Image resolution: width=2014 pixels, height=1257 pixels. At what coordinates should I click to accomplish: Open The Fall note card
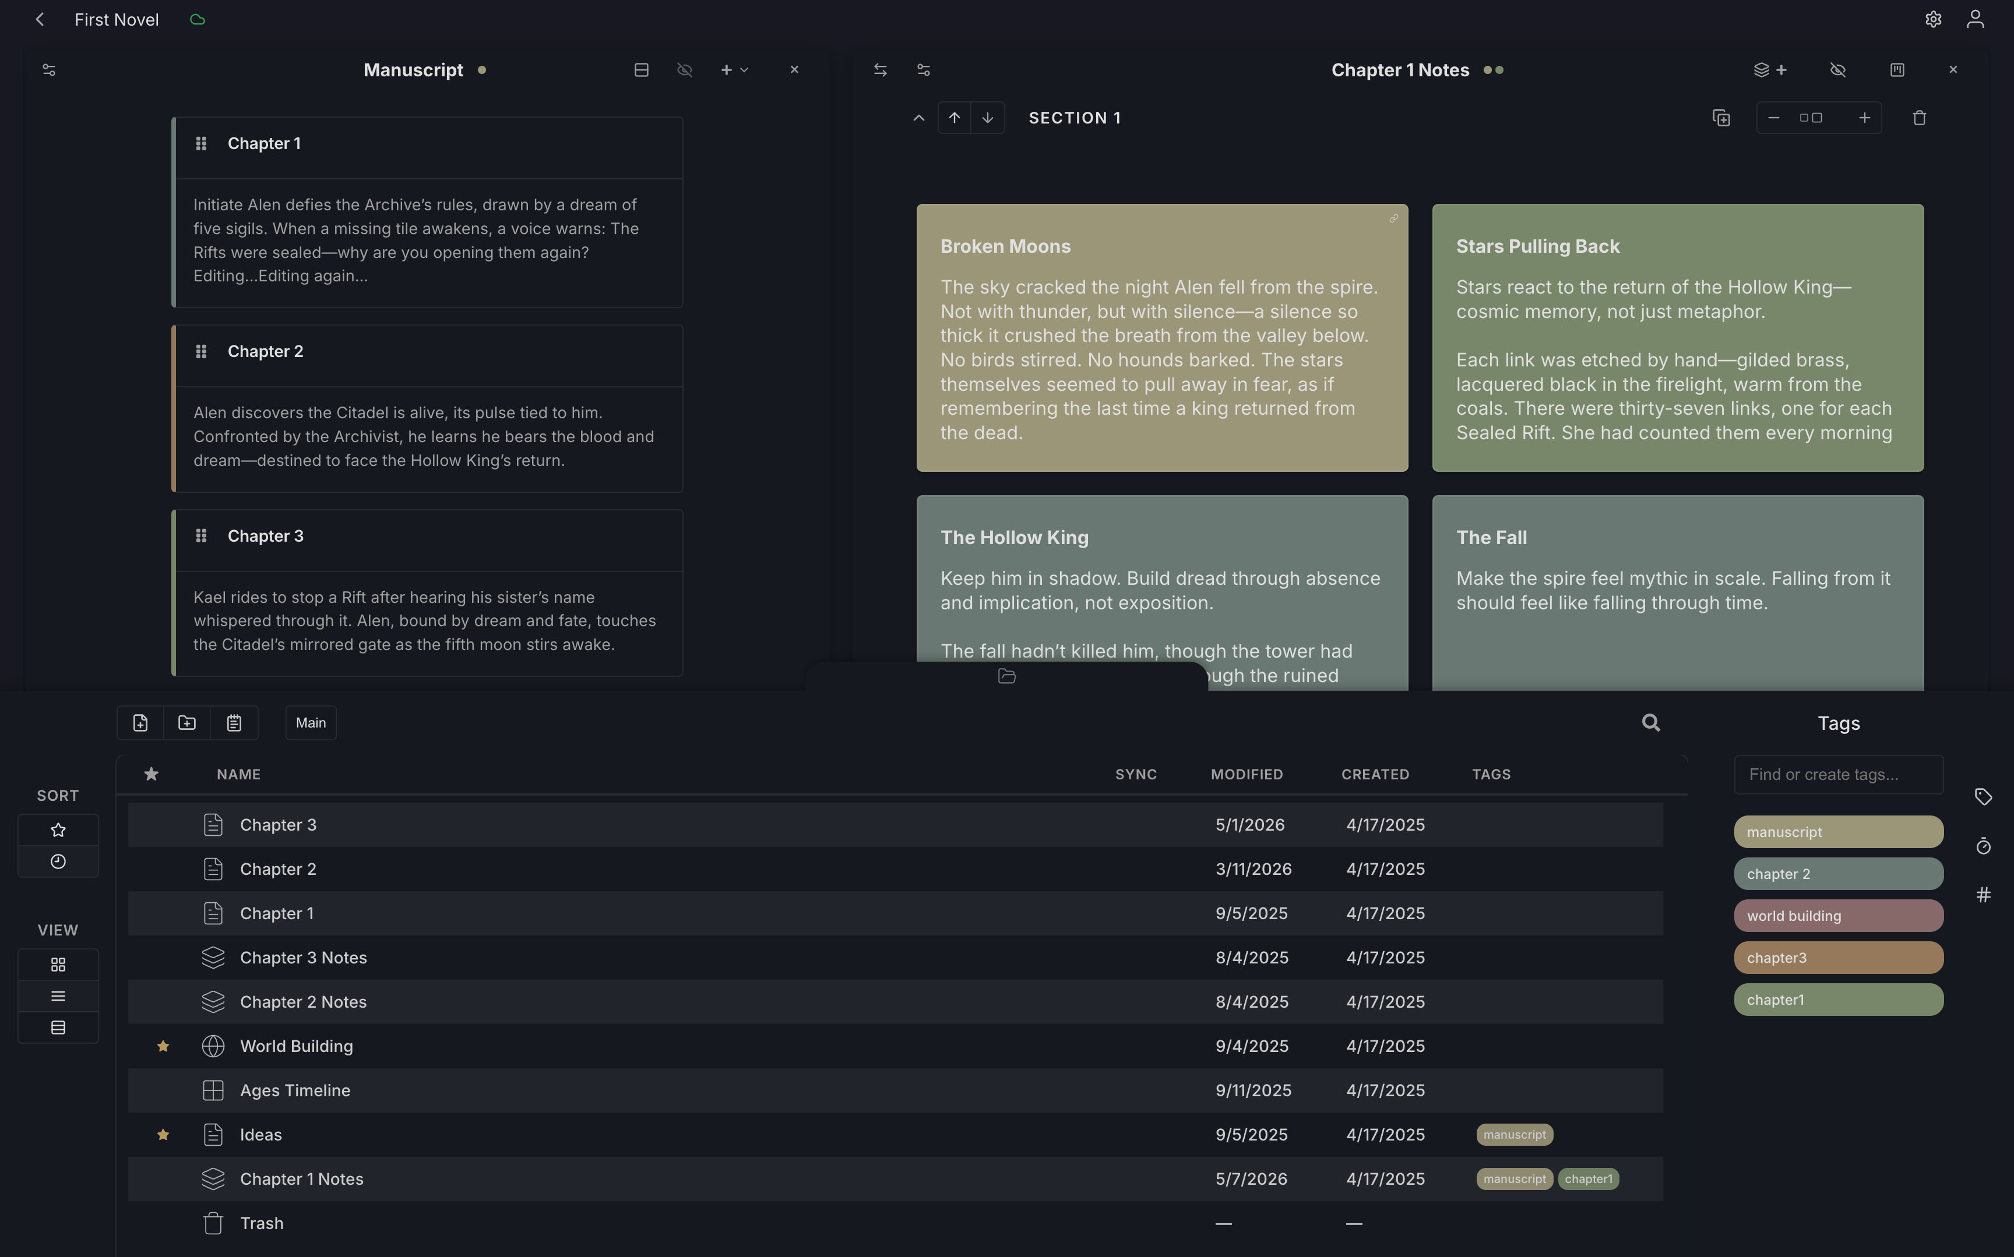pos(1677,593)
